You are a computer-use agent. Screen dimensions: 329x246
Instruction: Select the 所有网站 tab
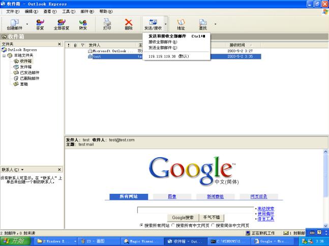click(129, 197)
